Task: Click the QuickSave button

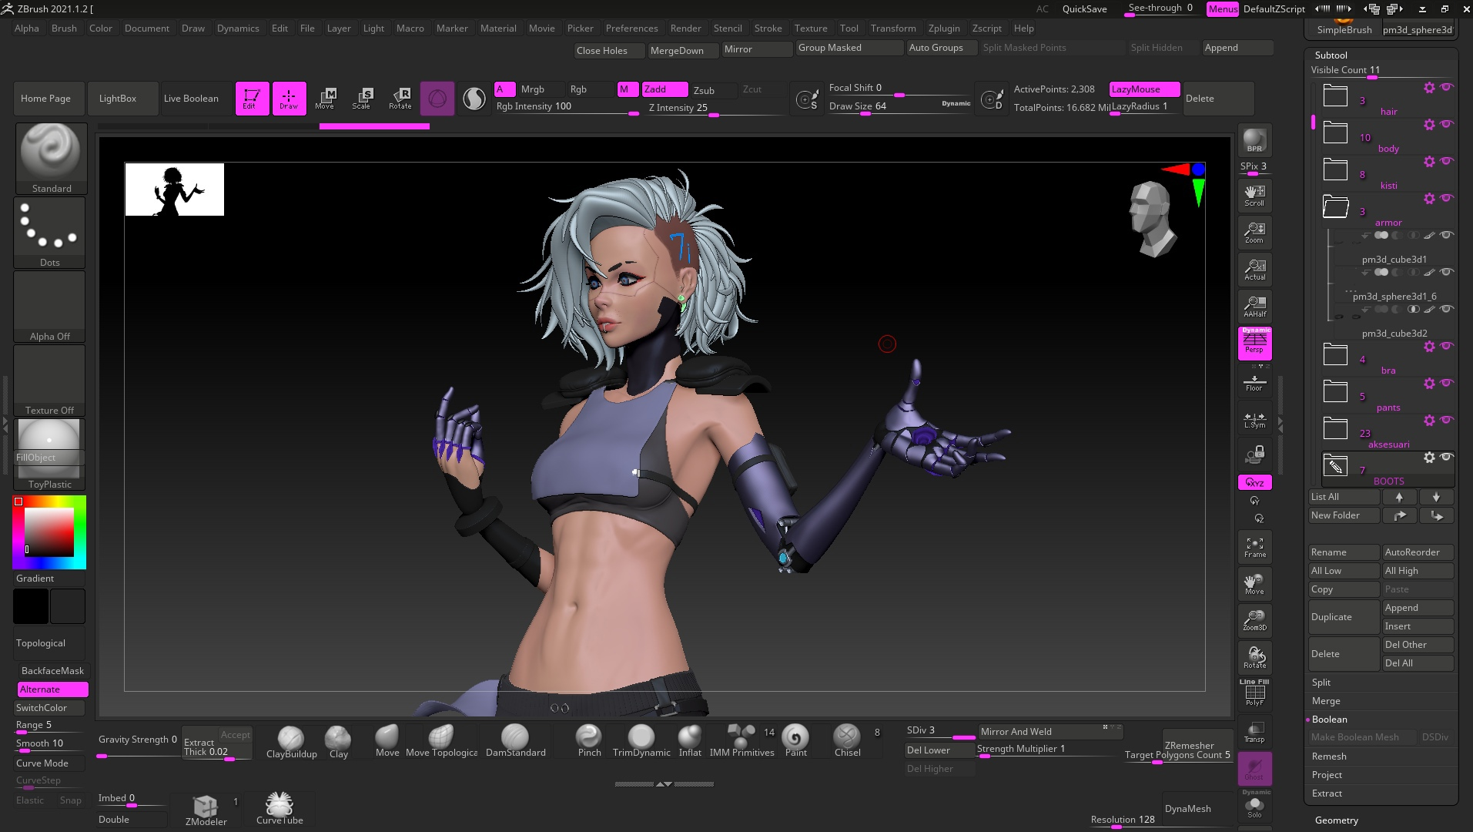Action: [x=1084, y=9]
